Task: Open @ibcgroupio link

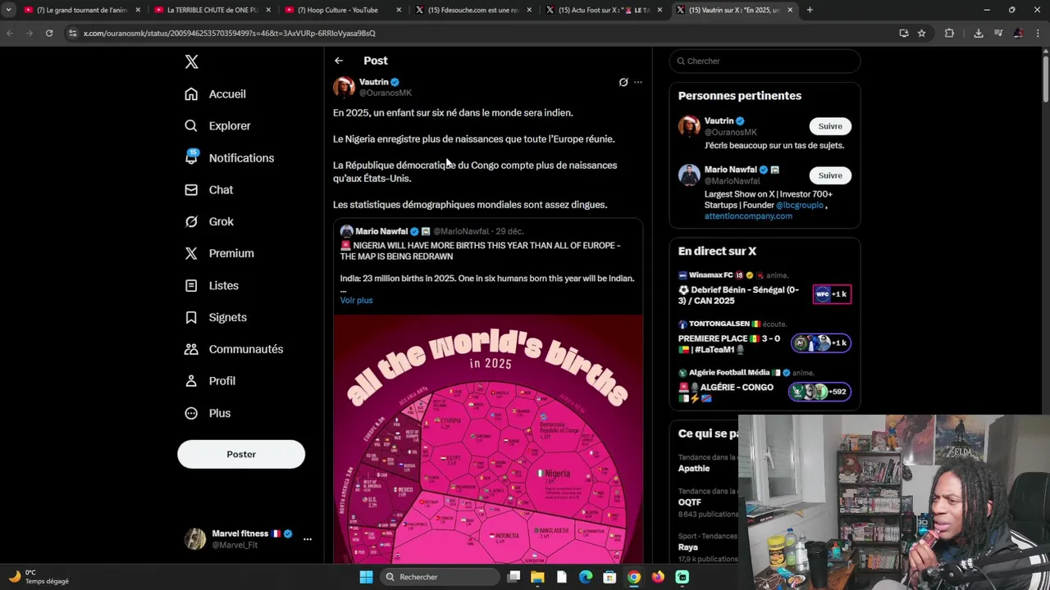Action: pyautogui.click(x=800, y=206)
